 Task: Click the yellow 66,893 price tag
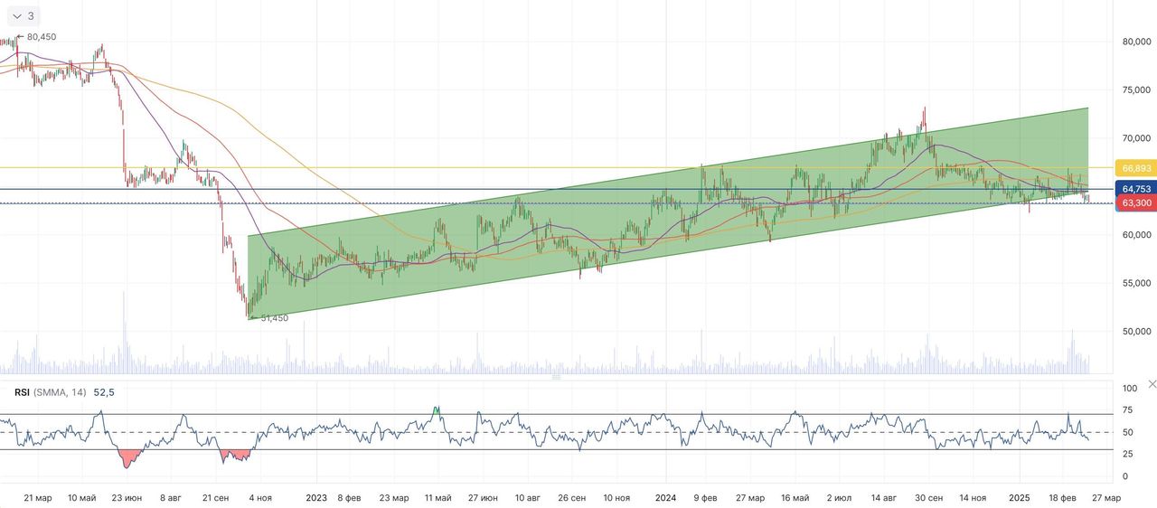pos(1135,168)
